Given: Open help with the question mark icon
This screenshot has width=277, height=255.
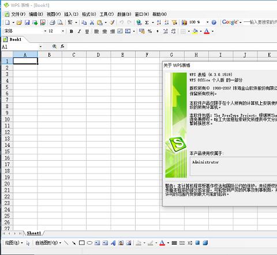Looking at the screenshot, I should pos(214,23).
